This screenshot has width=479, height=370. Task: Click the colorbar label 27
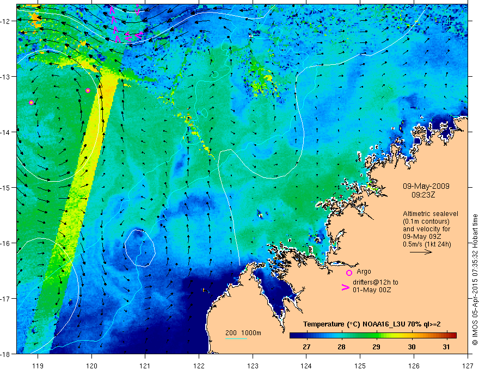point(306,347)
